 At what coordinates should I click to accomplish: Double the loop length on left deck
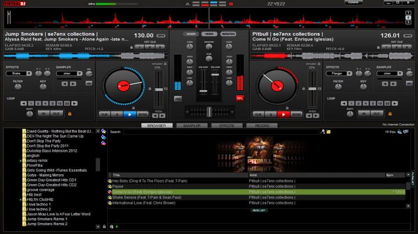(x=74, y=104)
